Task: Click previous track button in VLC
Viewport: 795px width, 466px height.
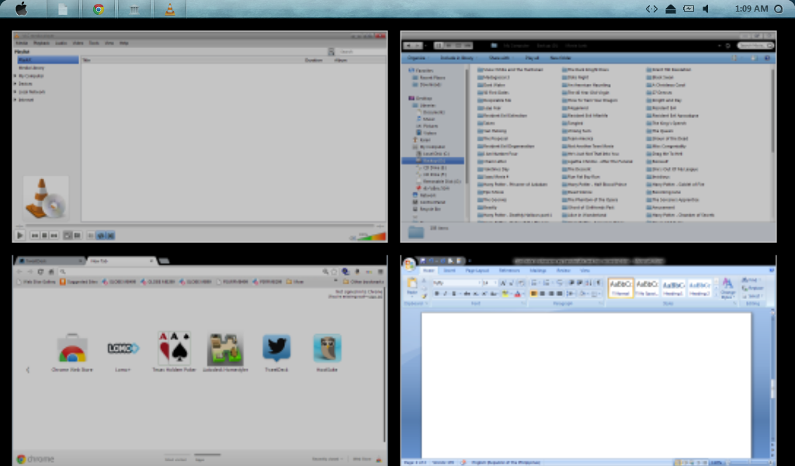Action: 35,235
